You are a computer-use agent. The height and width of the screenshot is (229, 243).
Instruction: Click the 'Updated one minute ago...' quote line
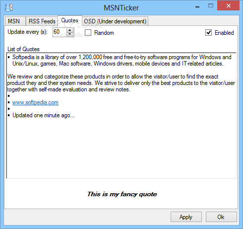click(x=44, y=115)
